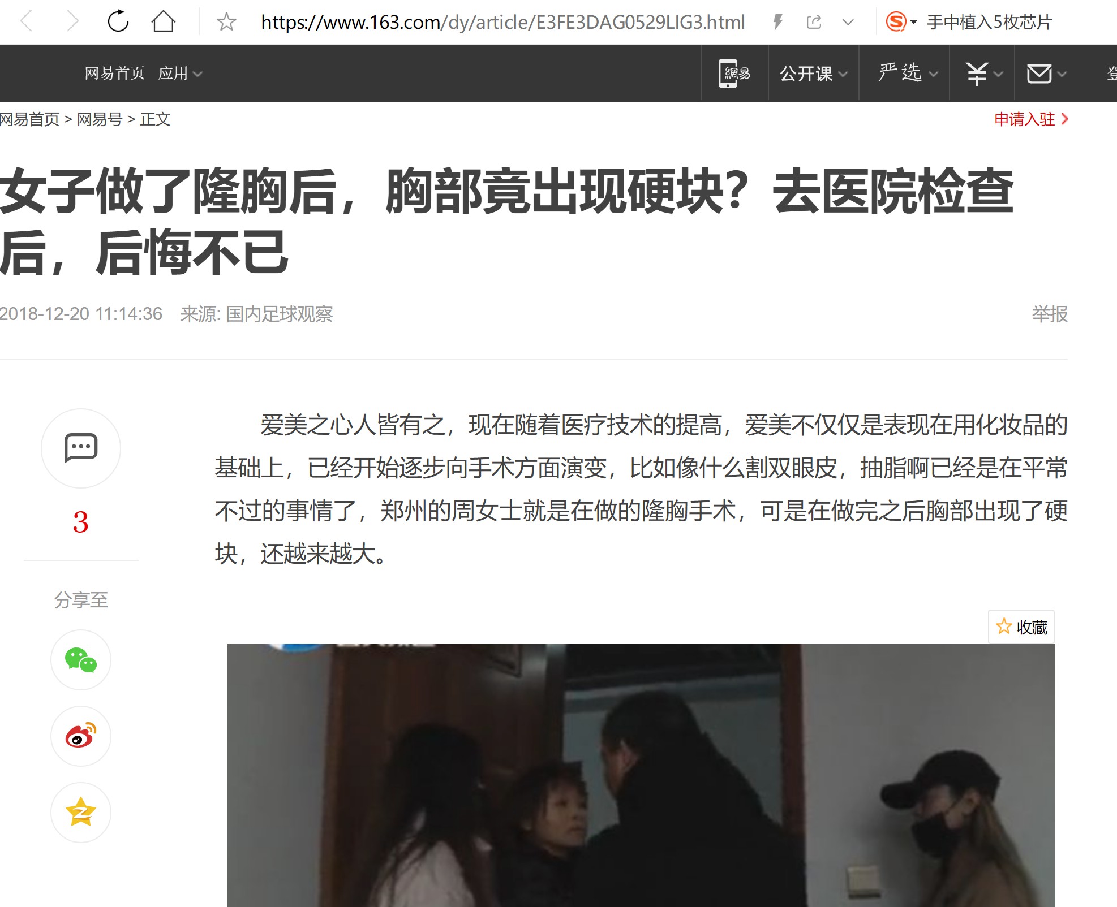1117x907 pixels.
Task: Go to browser home page icon
Action: point(163,21)
